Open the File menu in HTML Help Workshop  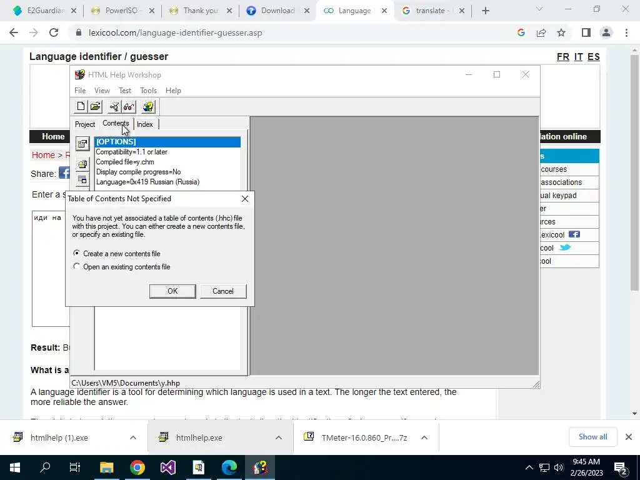80,91
